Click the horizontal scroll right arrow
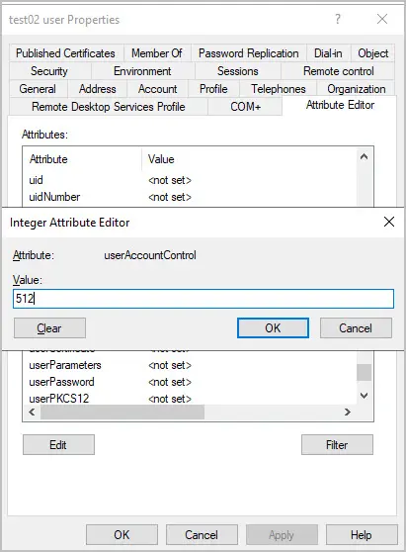406x552 pixels. pos(348,412)
